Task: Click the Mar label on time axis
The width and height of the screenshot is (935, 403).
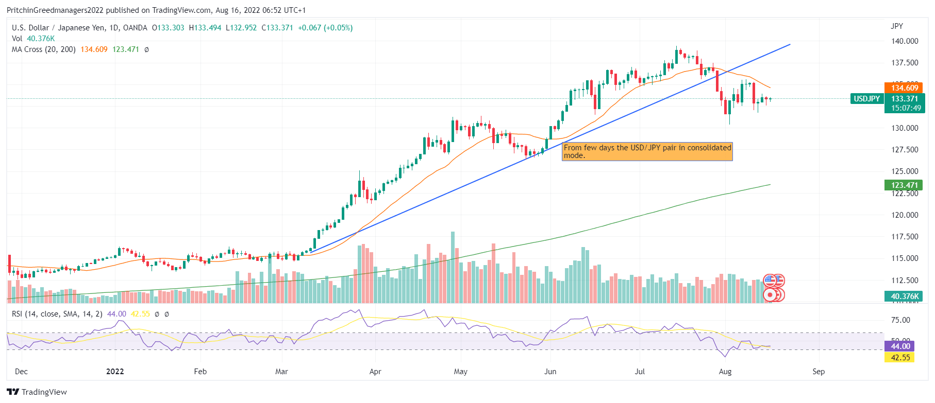Action: tap(281, 372)
